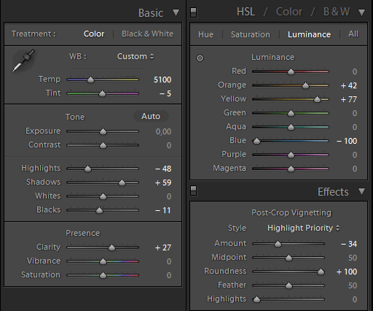Click the Shadows value + 59

click(163, 183)
